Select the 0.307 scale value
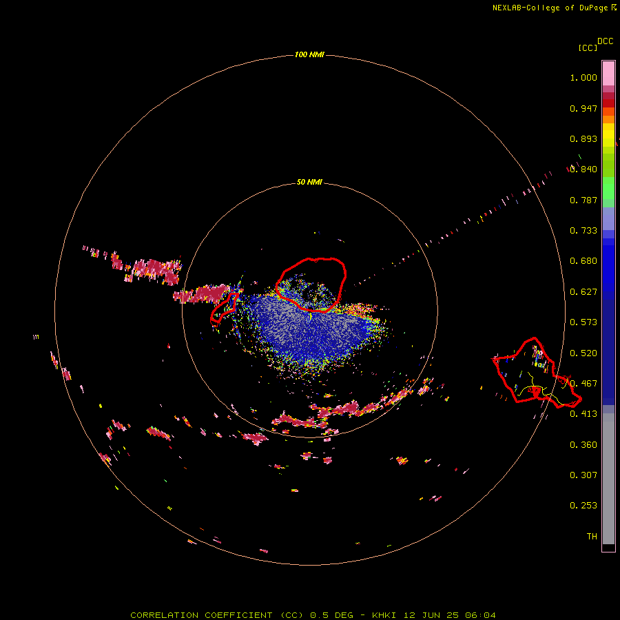Image resolution: width=620 pixels, height=620 pixels. coord(583,475)
